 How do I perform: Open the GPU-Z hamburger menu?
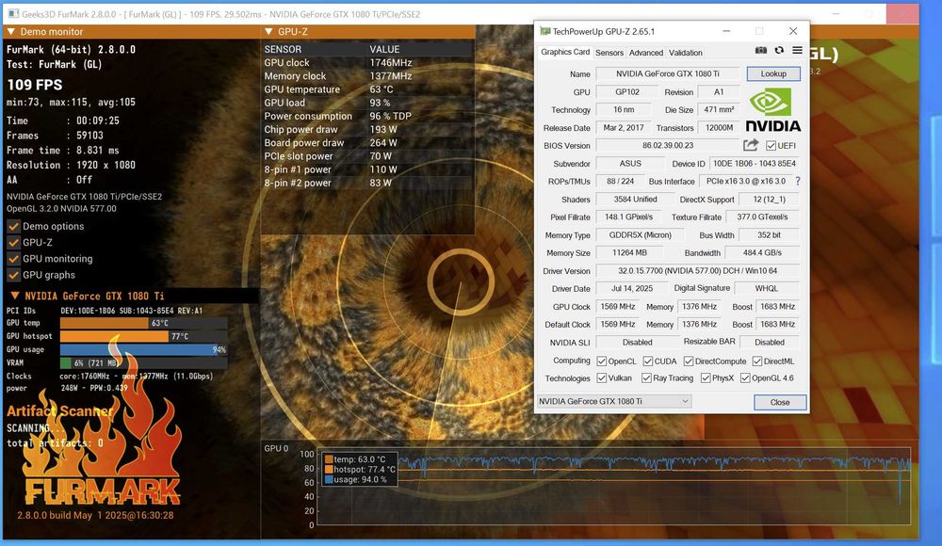click(x=797, y=51)
